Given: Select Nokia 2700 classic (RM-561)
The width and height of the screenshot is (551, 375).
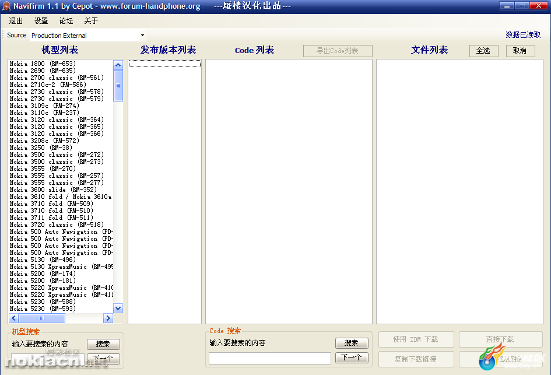Looking at the screenshot, I should tap(57, 78).
